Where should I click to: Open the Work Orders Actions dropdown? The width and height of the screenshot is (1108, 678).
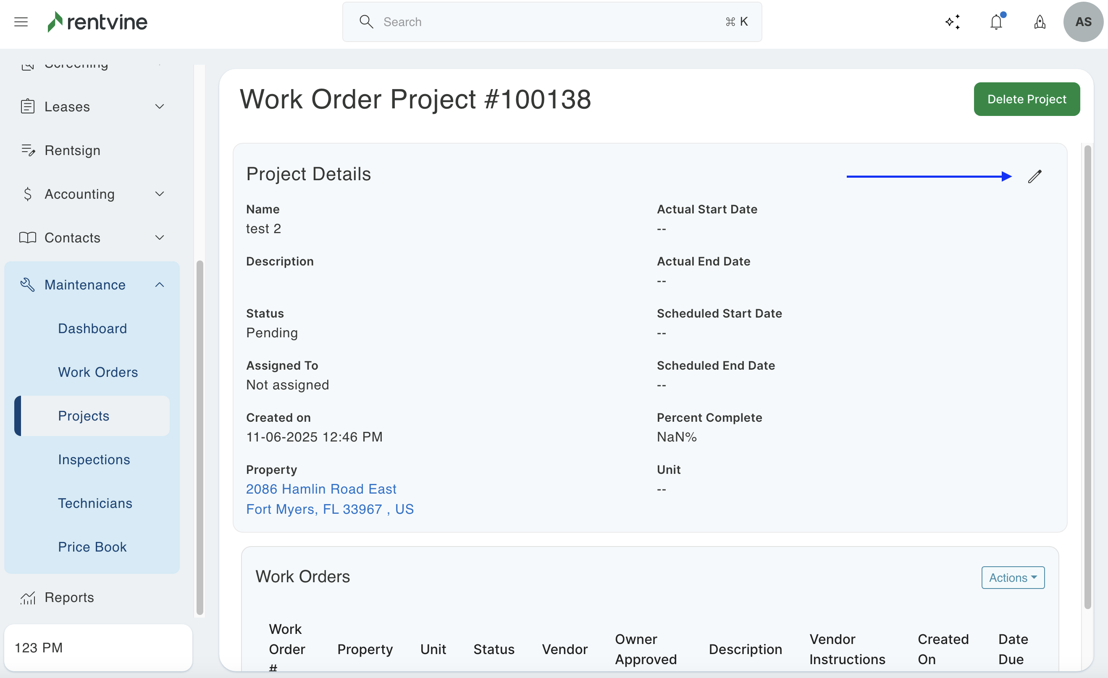click(x=1013, y=577)
